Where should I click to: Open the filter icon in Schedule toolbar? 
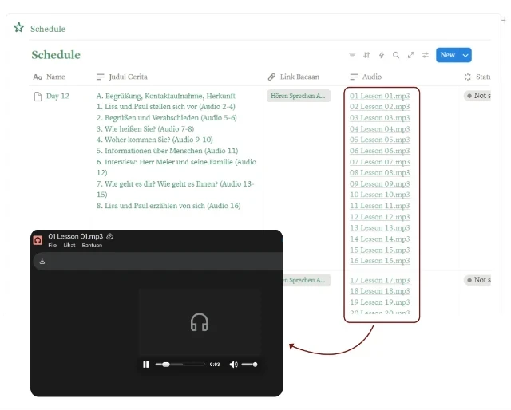click(352, 55)
